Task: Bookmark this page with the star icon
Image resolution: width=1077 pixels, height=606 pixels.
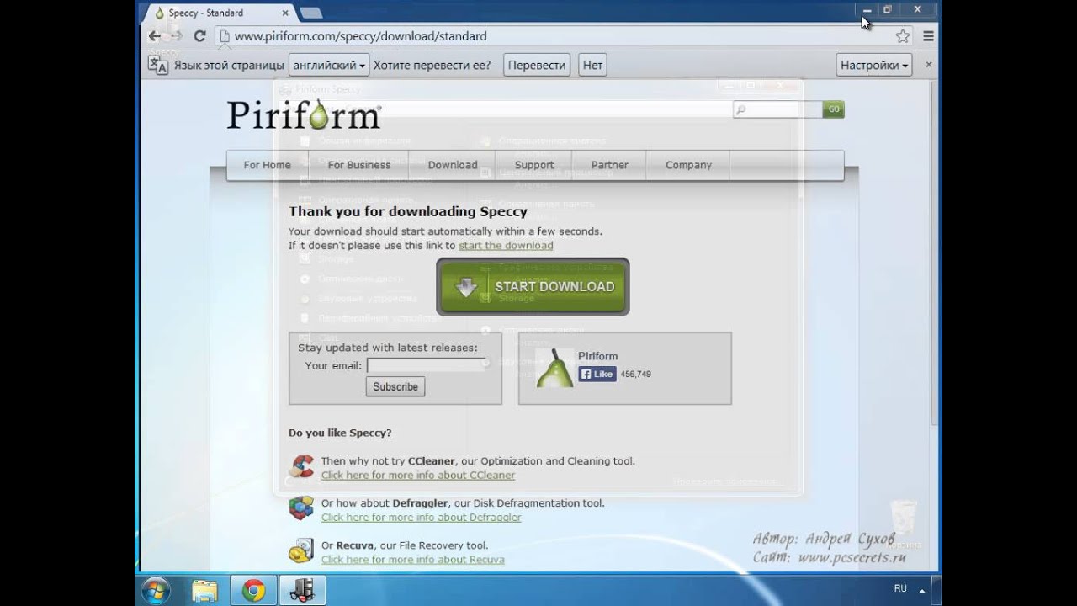Action: [x=903, y=36]
